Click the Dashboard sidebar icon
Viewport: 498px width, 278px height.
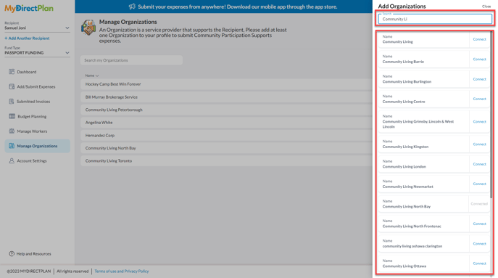pyautogui.click(x=12, y=72)
